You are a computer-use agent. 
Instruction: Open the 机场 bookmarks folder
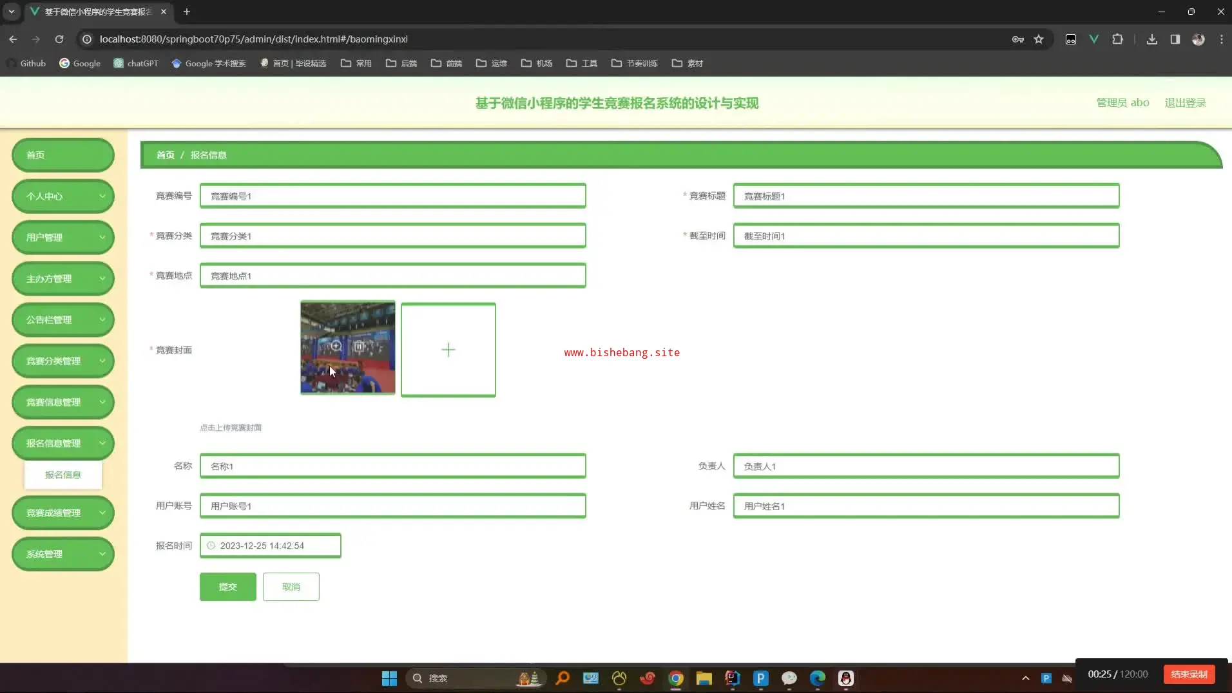click(x=537, y=63)
